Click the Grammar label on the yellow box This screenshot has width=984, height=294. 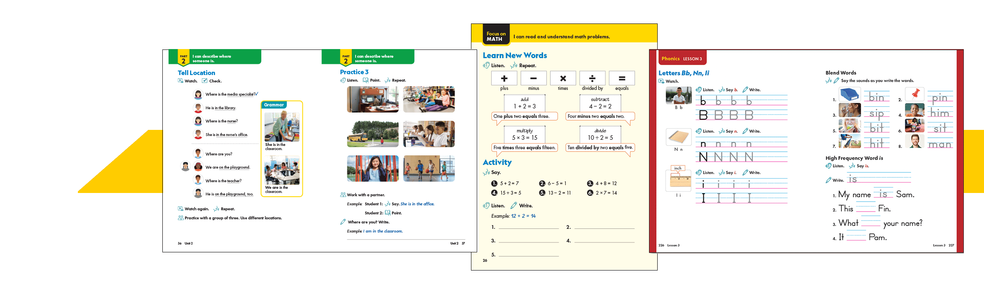(274, 105)
